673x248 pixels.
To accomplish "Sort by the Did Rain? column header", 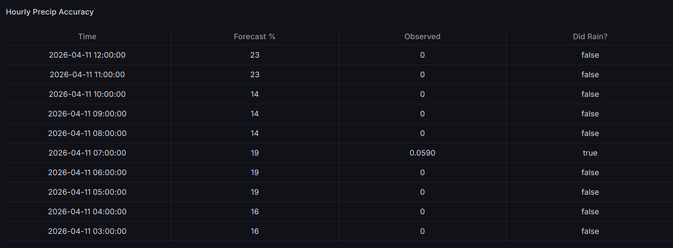I will [x=590, y=37].
